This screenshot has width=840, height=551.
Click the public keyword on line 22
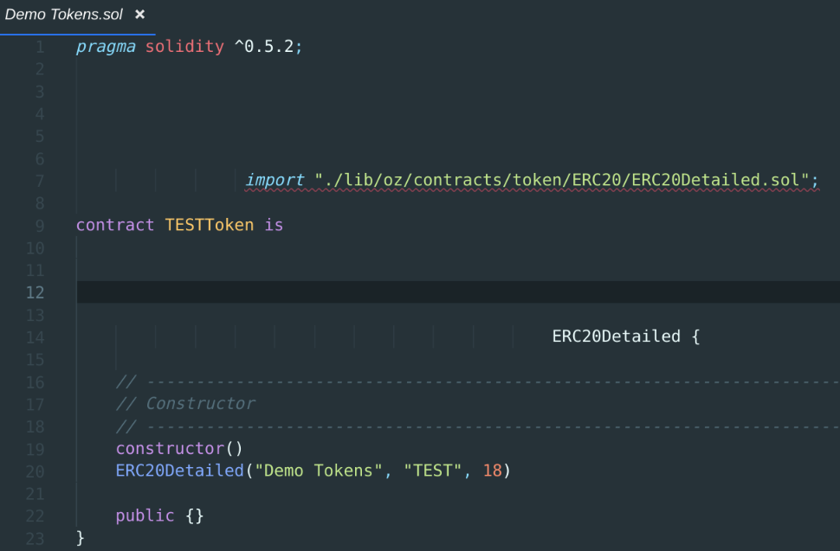(x=143, y=516)
